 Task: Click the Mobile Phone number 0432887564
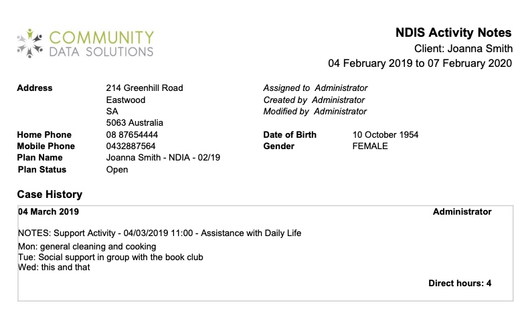130,146
